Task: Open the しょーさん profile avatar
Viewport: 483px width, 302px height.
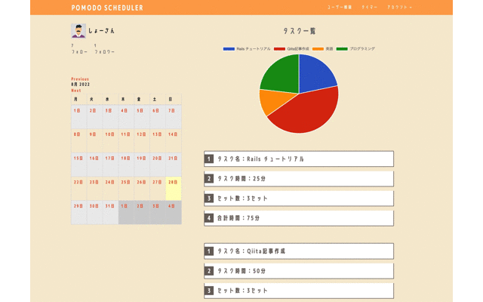Action: [78, 31]
